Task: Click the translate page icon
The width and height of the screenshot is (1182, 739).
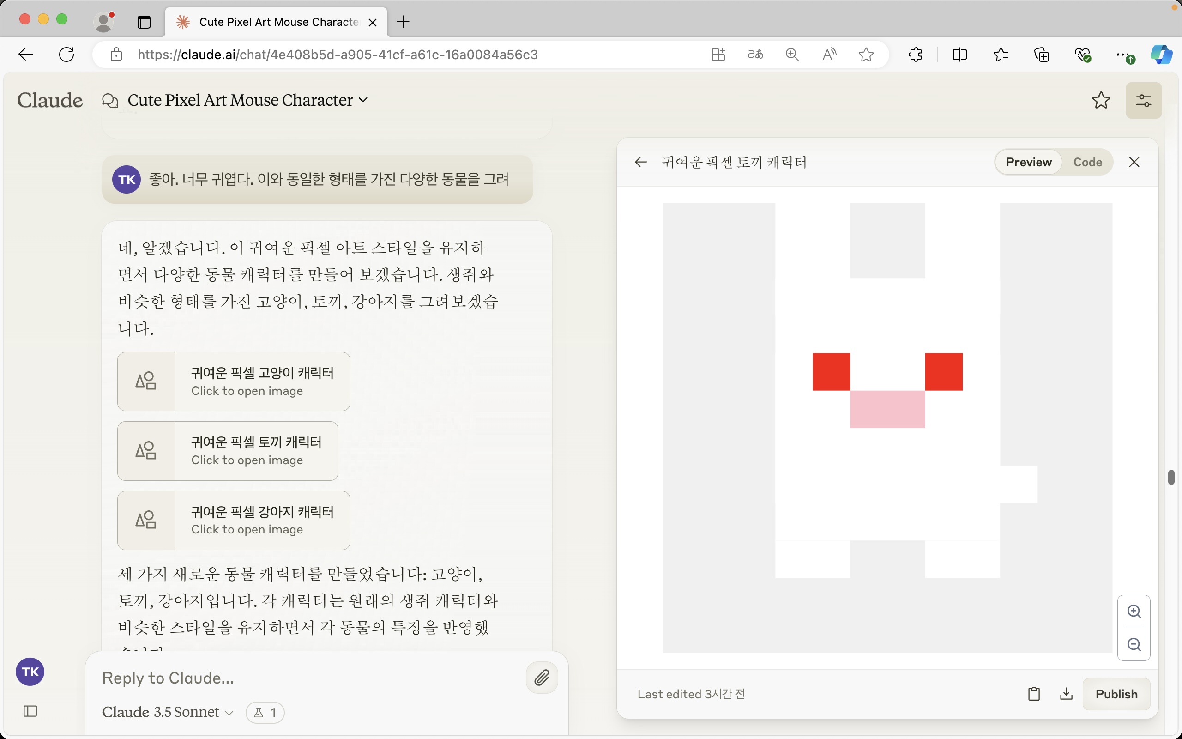Action: click(x=755, y=54)
